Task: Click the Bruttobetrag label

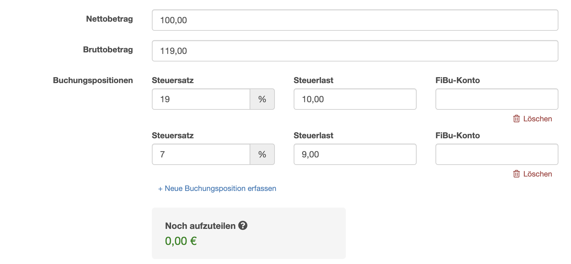Action: pos(108,50)
